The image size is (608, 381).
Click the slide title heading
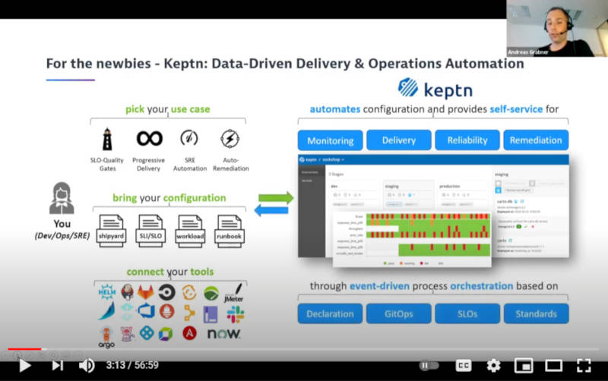coord(285,64)
